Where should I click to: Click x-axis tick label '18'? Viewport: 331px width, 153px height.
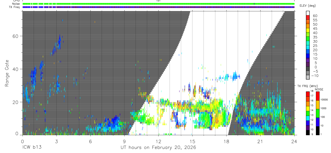click(x=226, y=141)
